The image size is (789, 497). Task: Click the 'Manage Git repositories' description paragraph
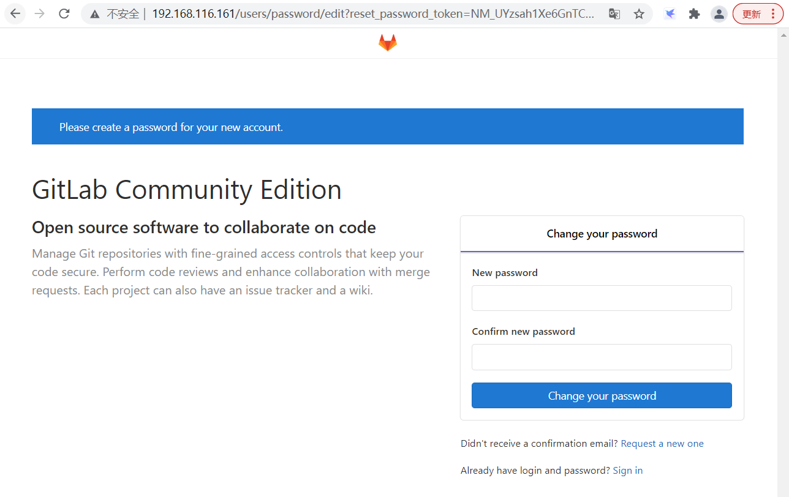[231, 272]
